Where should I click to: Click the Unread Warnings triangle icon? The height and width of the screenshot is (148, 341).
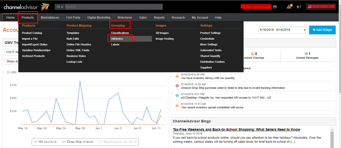(252, 54)
